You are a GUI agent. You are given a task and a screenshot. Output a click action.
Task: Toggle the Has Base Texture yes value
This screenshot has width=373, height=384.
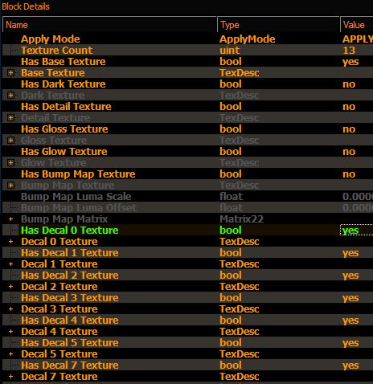pyautogui.click(x=350, y=62)
